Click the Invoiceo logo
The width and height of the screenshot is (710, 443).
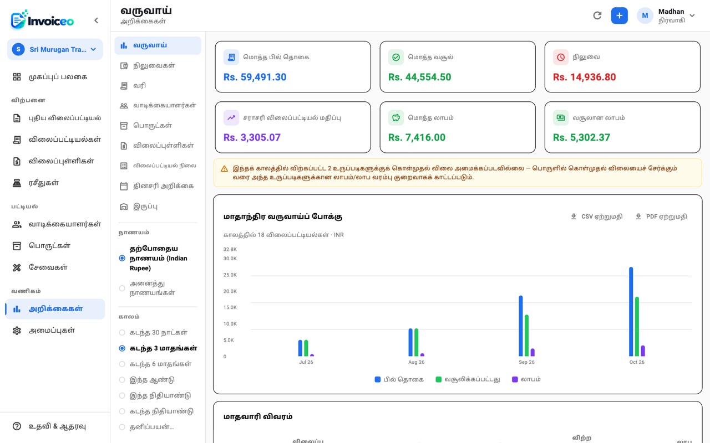[42, 20]
